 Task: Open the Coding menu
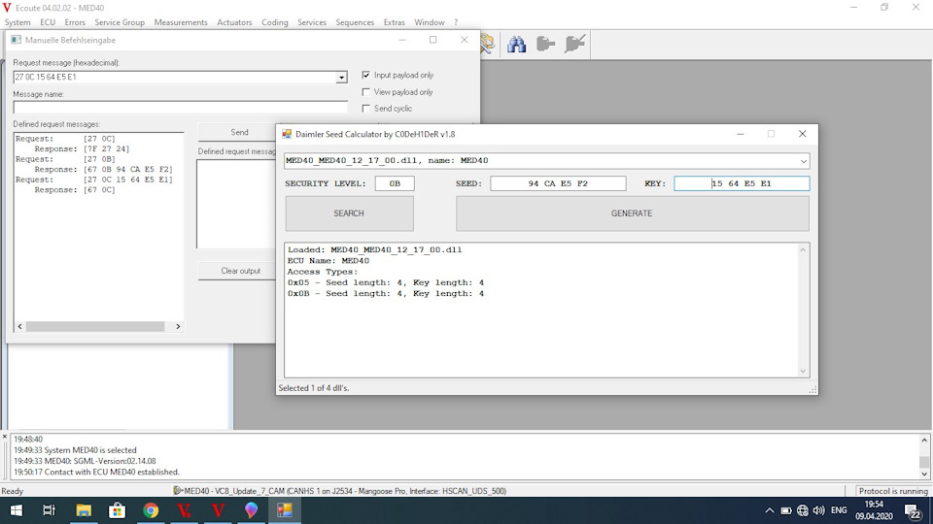[275, 22]
